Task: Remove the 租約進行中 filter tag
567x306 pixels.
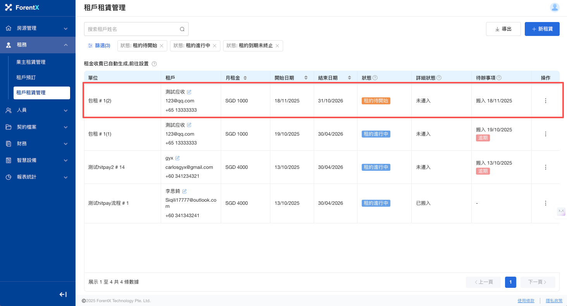Action: pyautogui.click(x=215, y=46)
